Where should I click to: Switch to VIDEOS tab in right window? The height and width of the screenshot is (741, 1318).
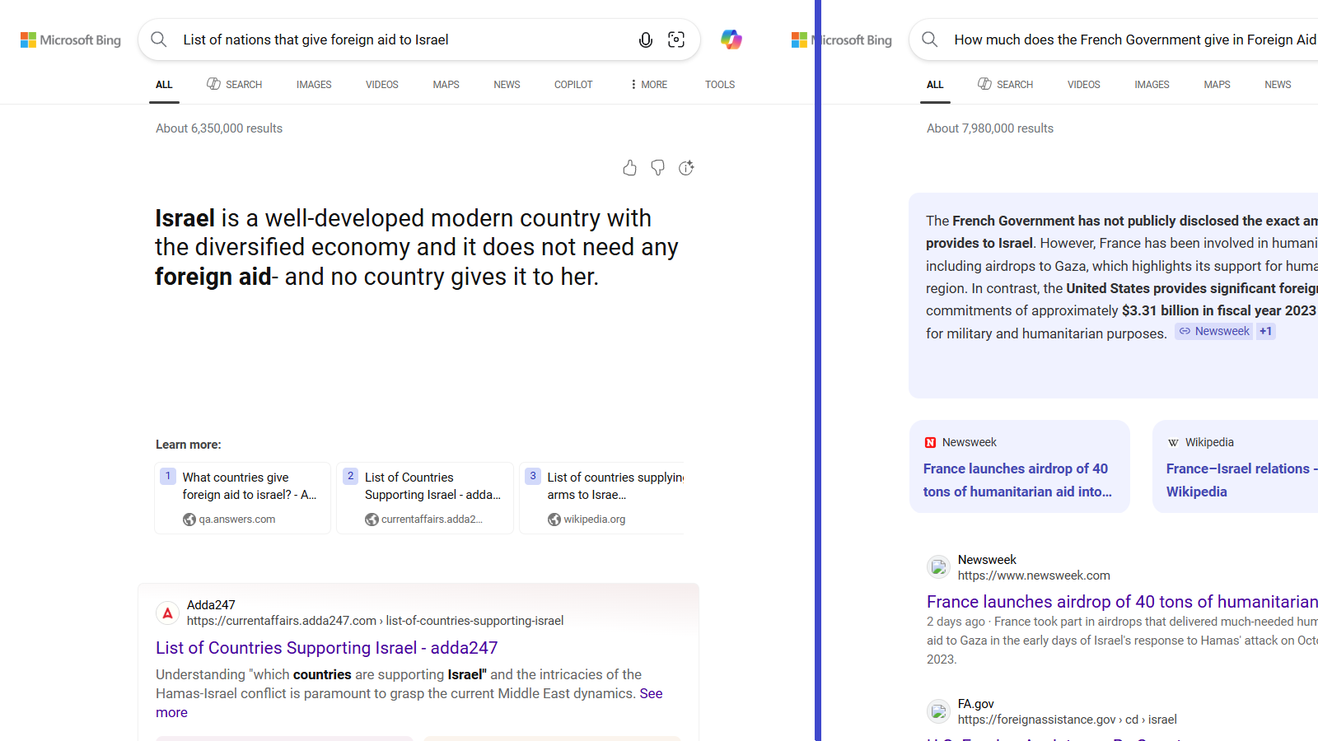[1084, 85]
